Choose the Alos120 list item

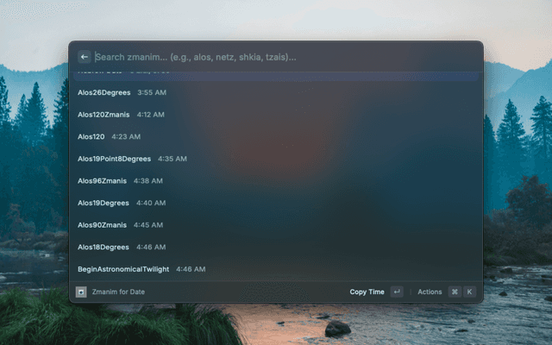click(91, 136)
